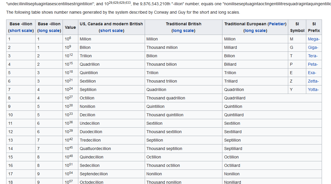
Task: Click the 'Quindecillion' cell
Action: [x=111, y=157]
